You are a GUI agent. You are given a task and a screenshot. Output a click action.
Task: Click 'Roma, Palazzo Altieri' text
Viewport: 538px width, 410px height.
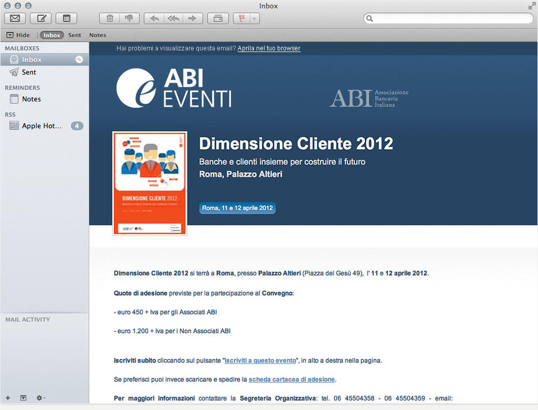pyautogui.click(x=241, y=174)
